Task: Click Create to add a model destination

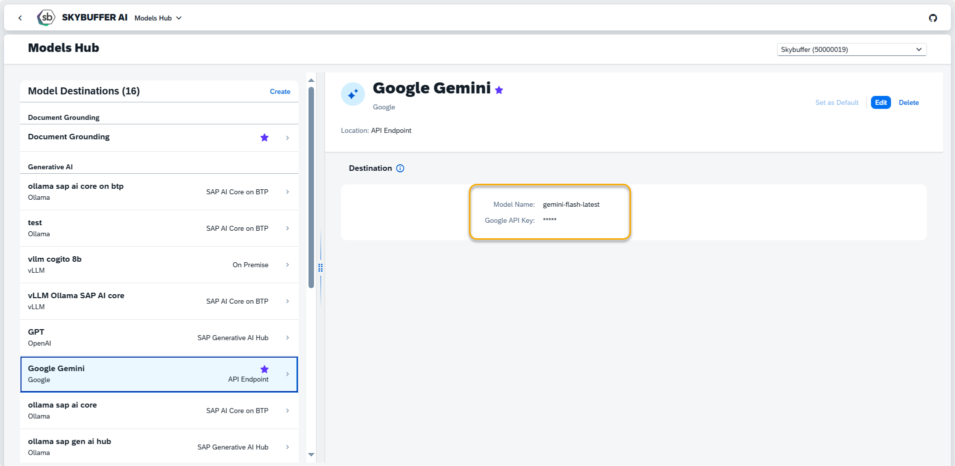Action: 280,91
